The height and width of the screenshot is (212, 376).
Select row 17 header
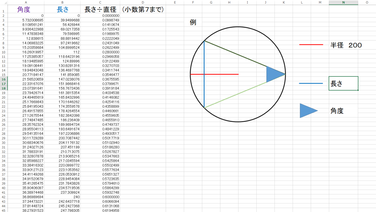coord(3,84)
